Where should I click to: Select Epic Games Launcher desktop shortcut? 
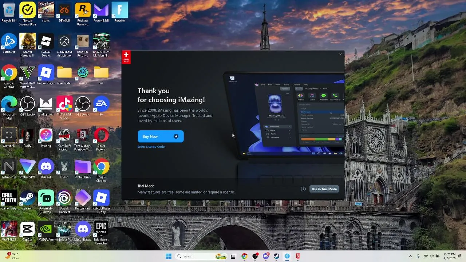click(101, 233)
